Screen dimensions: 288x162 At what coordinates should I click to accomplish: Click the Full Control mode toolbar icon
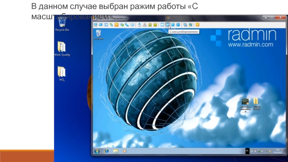(x=96, y=24)
